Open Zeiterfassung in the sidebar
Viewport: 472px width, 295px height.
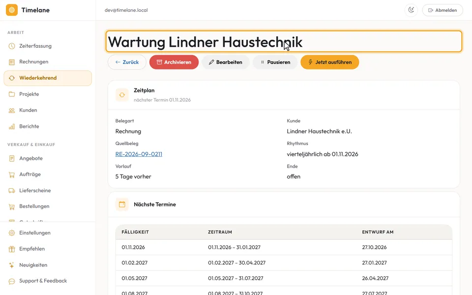click(48, 46)
